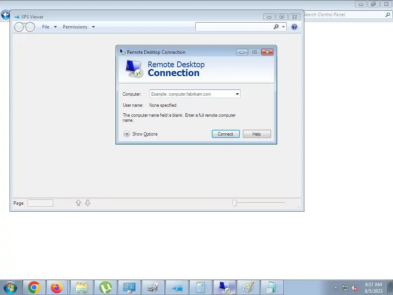The height and width of the screenshot is (295, 393).
Task: Expand Show Options in Remote Desktop
Action: (141, 134)
